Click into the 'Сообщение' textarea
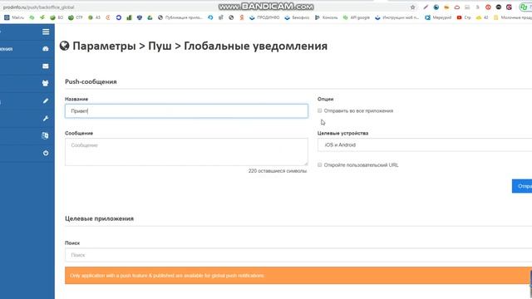 point(186,152)
